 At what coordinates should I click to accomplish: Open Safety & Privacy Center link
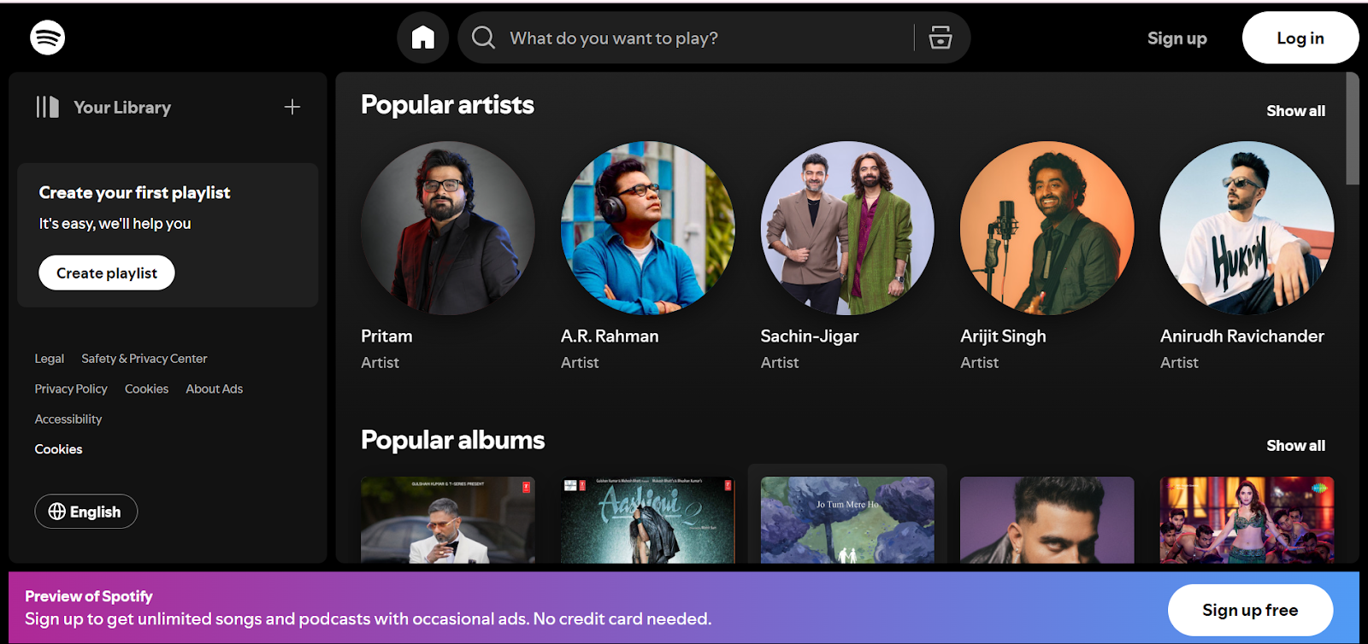(x=144, y=359)
